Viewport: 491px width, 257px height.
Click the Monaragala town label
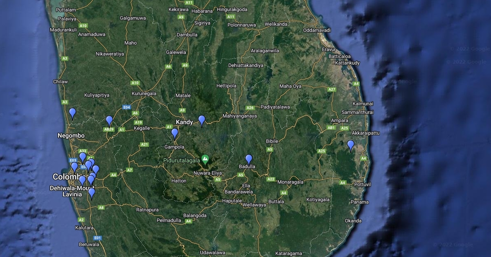tap(290, 182)
